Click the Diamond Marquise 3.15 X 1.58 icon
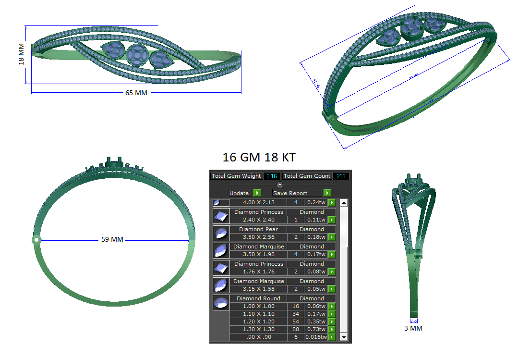Screen dimensions: 518x358 pyautogui.click(x=221, y=285)
